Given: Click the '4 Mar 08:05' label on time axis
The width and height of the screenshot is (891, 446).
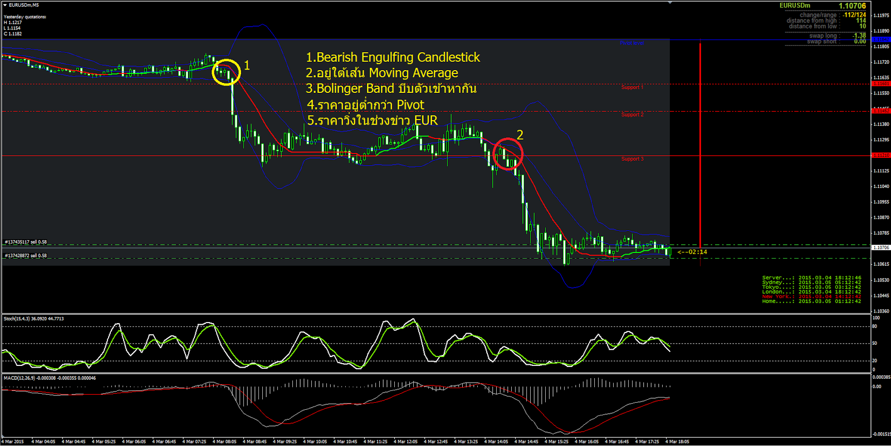Looking at the screenshot, I should tap(224, 442).
